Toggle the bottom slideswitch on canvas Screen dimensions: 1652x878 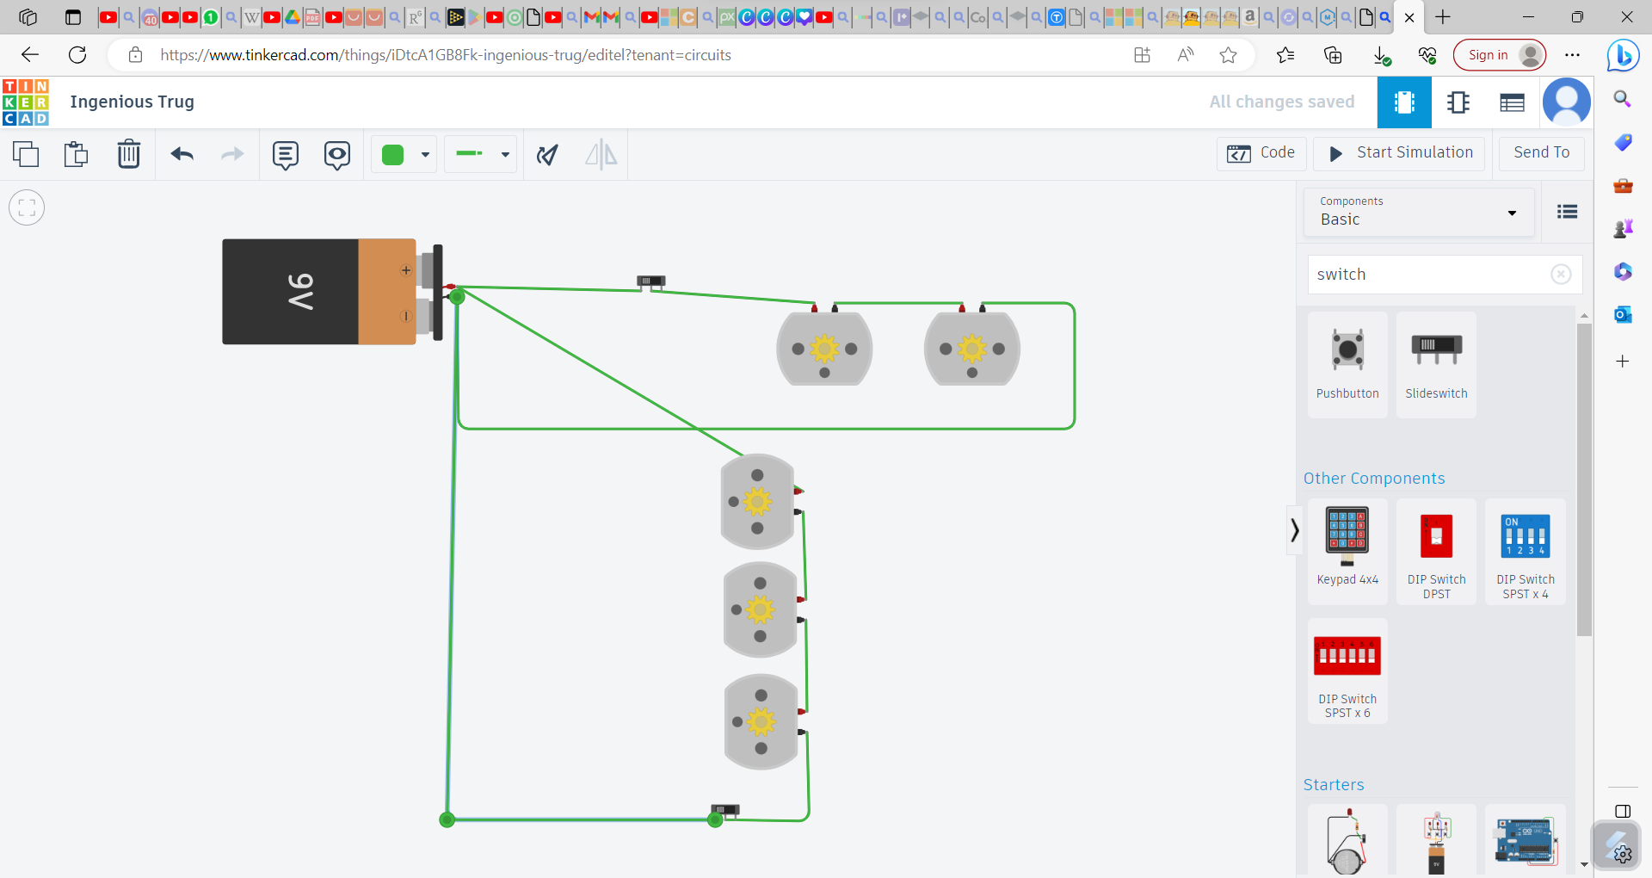[x=725, y=810]
